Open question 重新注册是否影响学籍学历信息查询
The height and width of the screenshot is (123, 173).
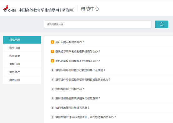click(77, 98)
